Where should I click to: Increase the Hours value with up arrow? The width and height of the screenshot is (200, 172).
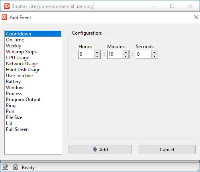[97, 52]
